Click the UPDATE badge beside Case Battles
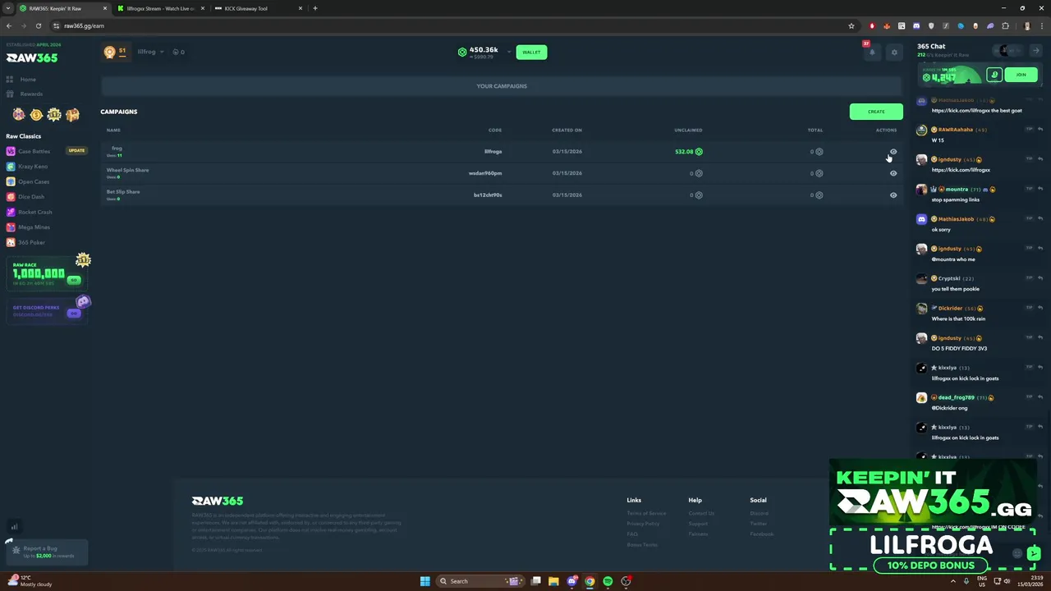The height and width of the screenshot is (591, 1051). click(76, 151)
